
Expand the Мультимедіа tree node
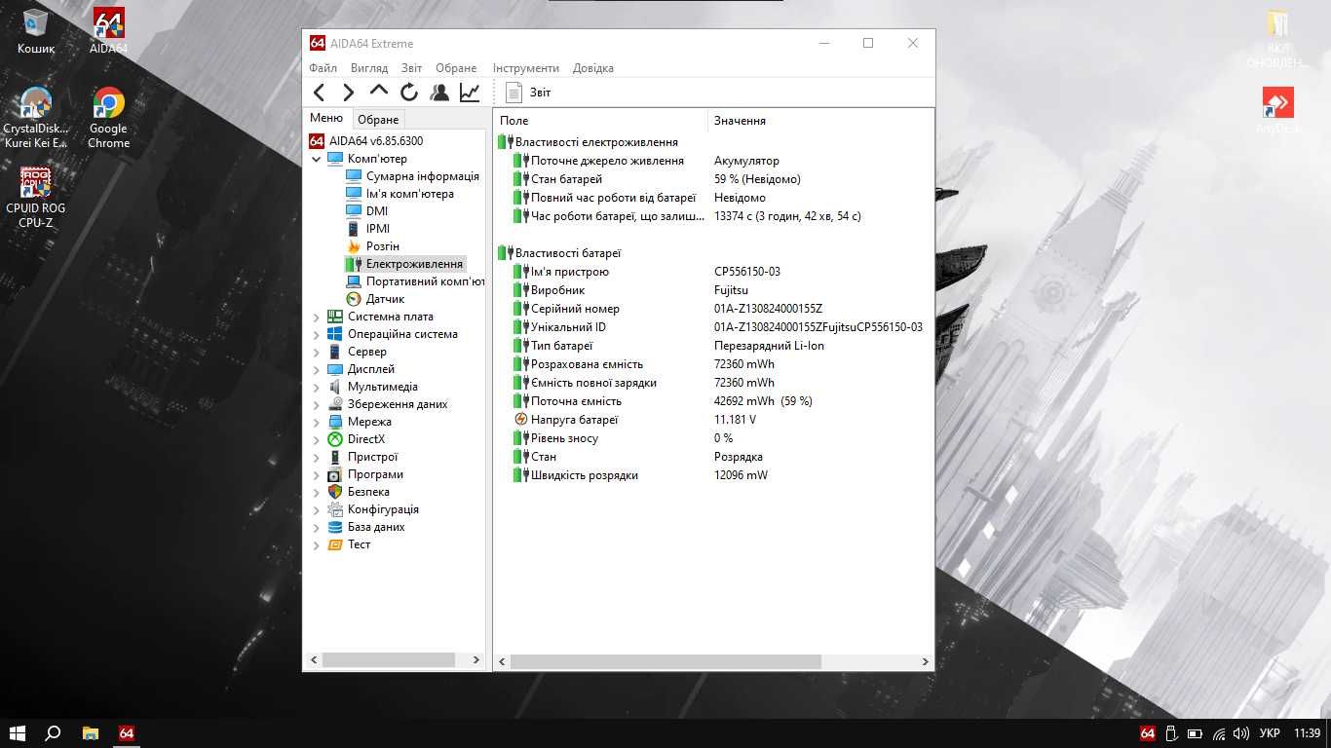(x=316, y=387)
